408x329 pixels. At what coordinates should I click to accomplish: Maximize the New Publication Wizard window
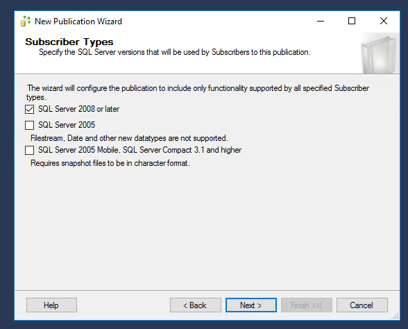point(352,21)
